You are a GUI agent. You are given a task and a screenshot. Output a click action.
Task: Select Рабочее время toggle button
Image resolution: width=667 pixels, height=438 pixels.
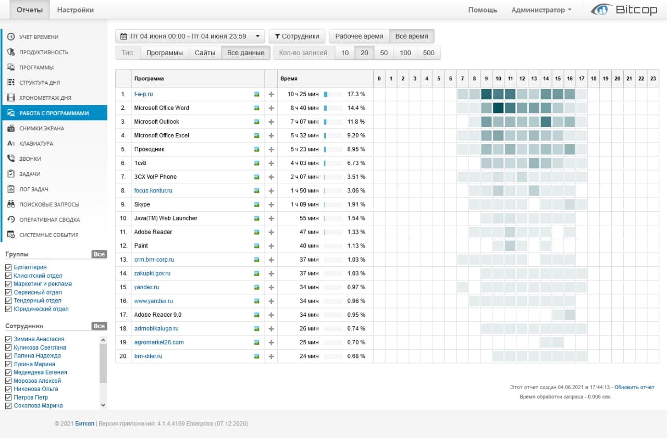coord(359,36)
